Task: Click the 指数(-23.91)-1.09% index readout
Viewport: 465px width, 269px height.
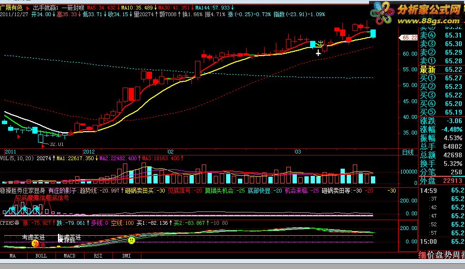Action: 299,14
